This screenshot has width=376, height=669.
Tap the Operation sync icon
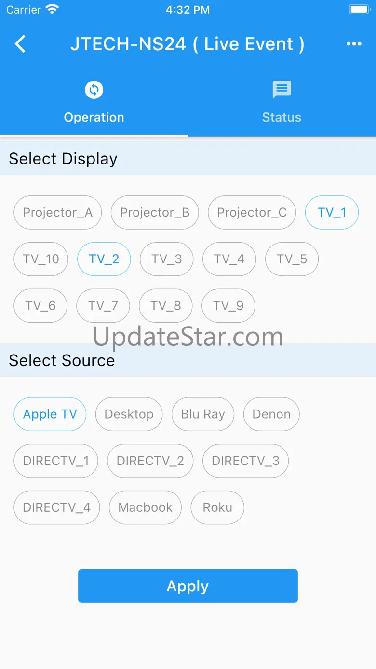[94, 90]
